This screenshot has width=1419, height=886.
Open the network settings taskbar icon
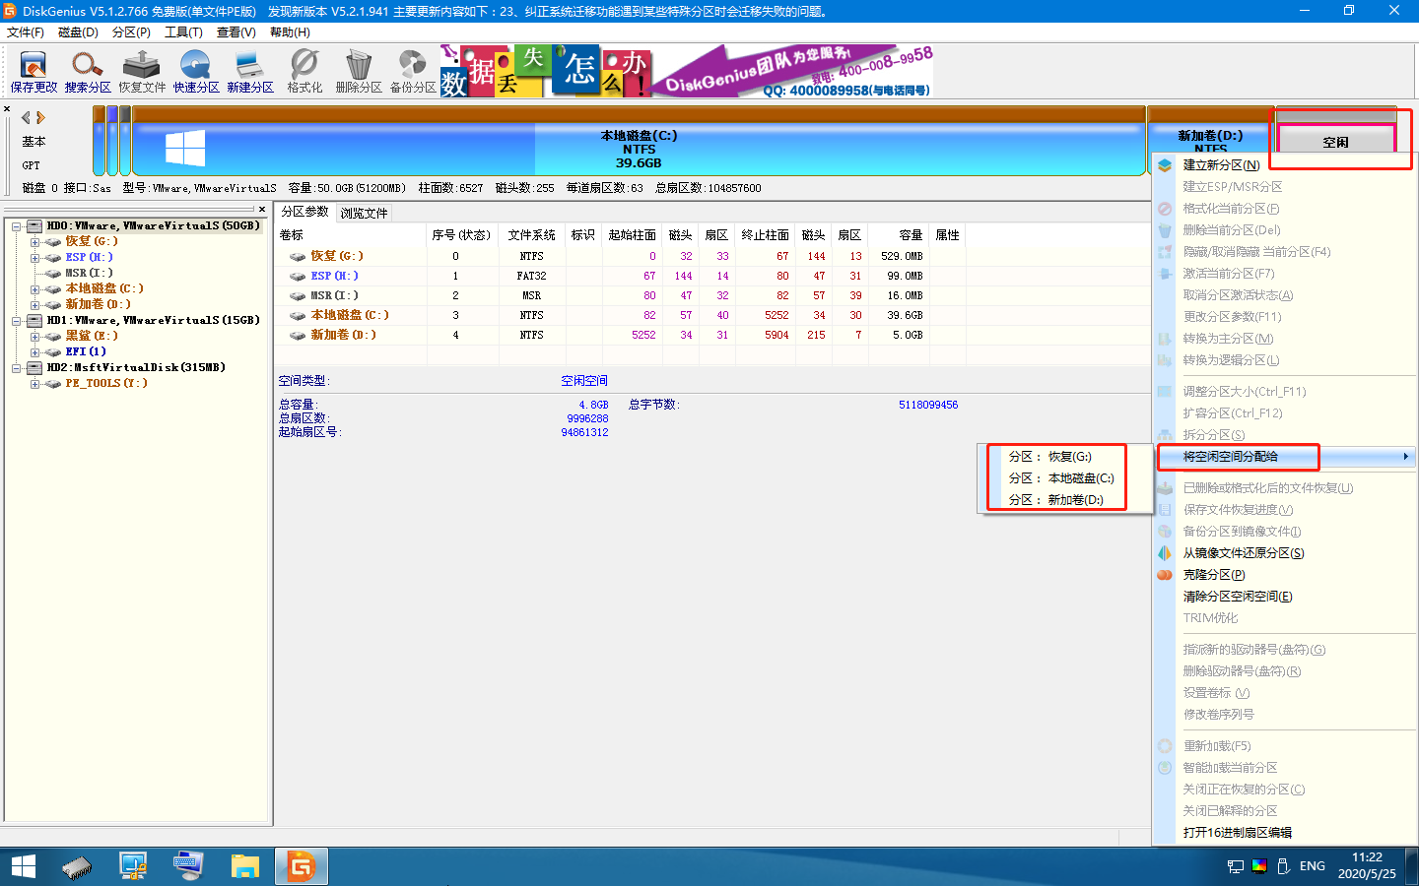click(133, 866)
